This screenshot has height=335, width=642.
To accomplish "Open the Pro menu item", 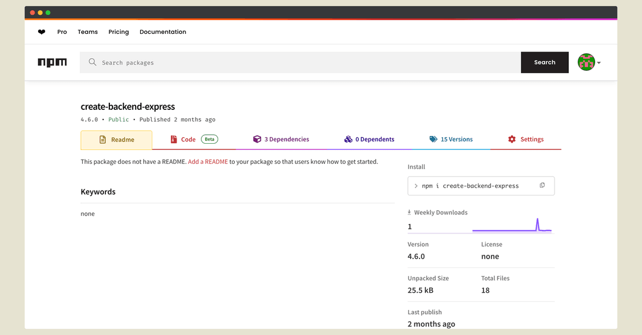I will click(62, 32).
